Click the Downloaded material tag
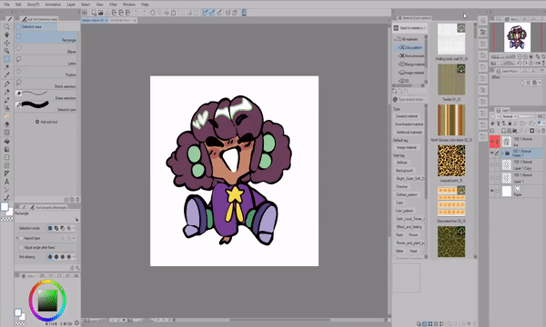This screenshot has width=546, height=327. (409, 124)
